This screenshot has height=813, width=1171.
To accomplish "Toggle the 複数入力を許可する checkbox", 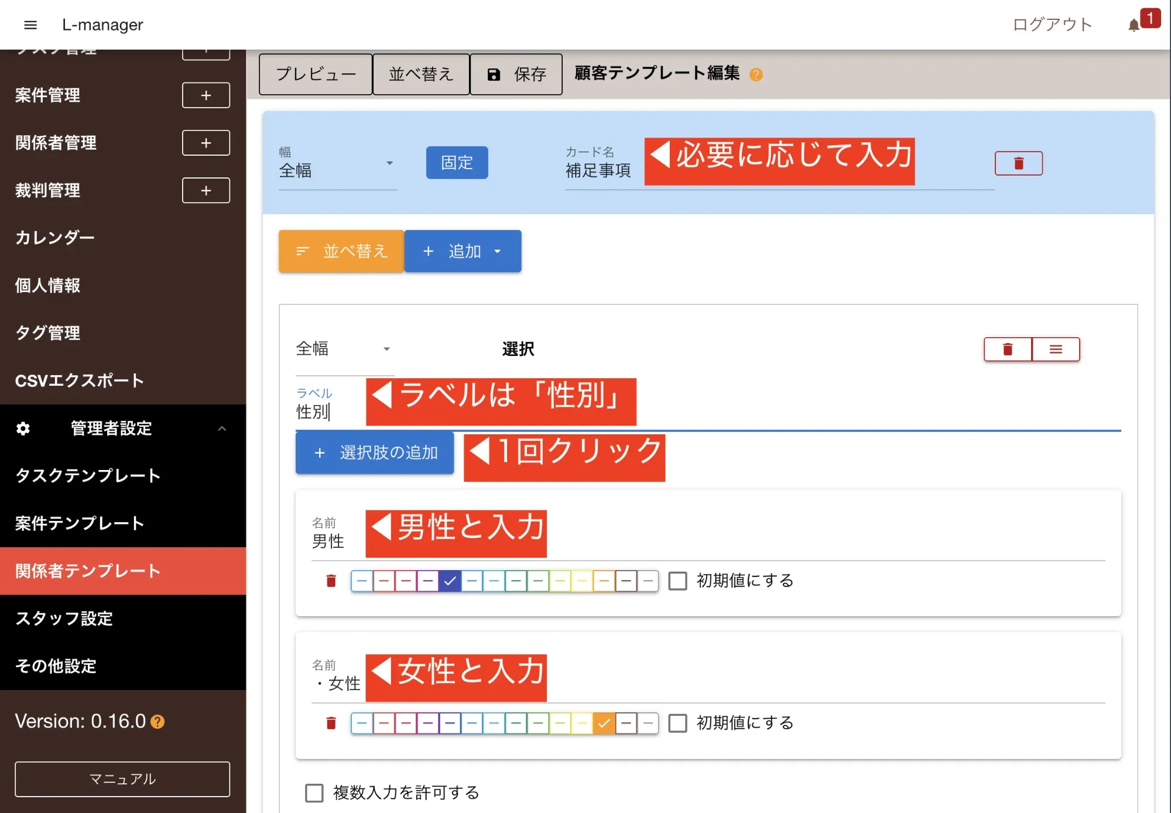I will point(314,793).
